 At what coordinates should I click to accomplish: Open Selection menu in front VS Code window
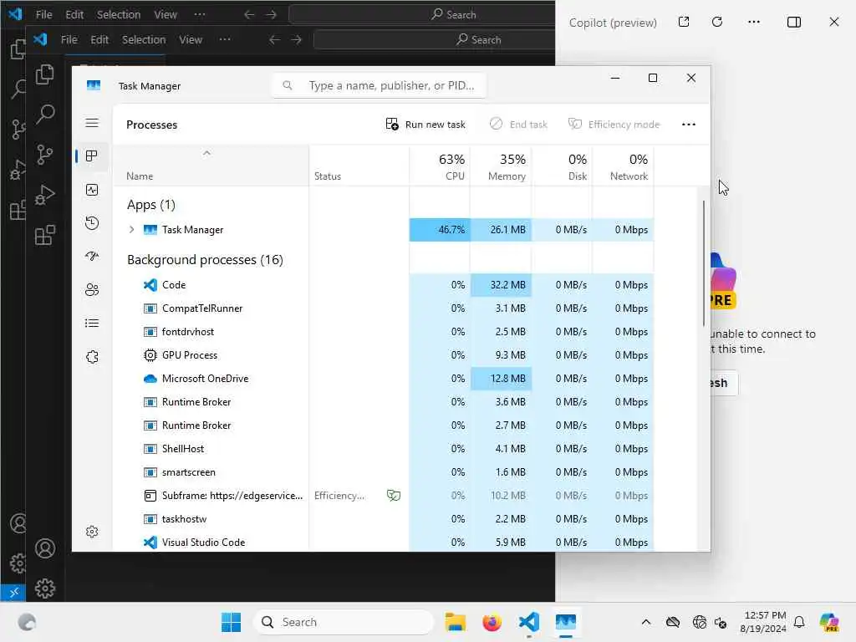tap(144, 39)
